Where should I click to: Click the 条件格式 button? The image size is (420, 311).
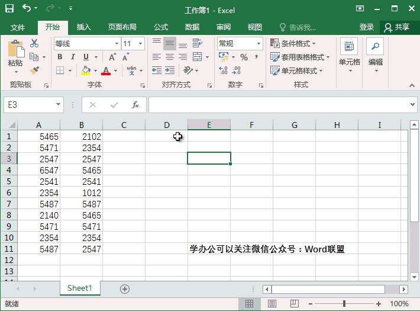(x=293, y=44)
